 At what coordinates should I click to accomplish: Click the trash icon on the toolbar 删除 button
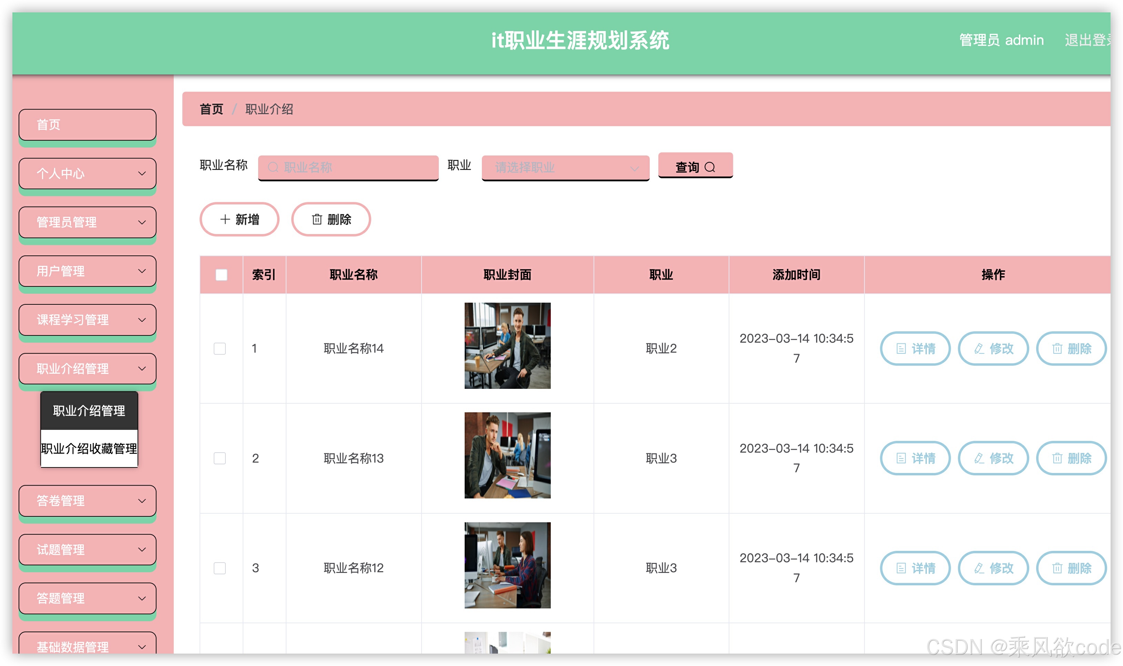(317, 219)
